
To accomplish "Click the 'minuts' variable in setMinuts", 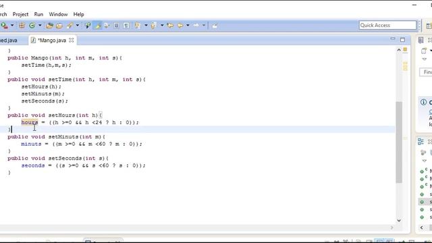I will (31, 144).
